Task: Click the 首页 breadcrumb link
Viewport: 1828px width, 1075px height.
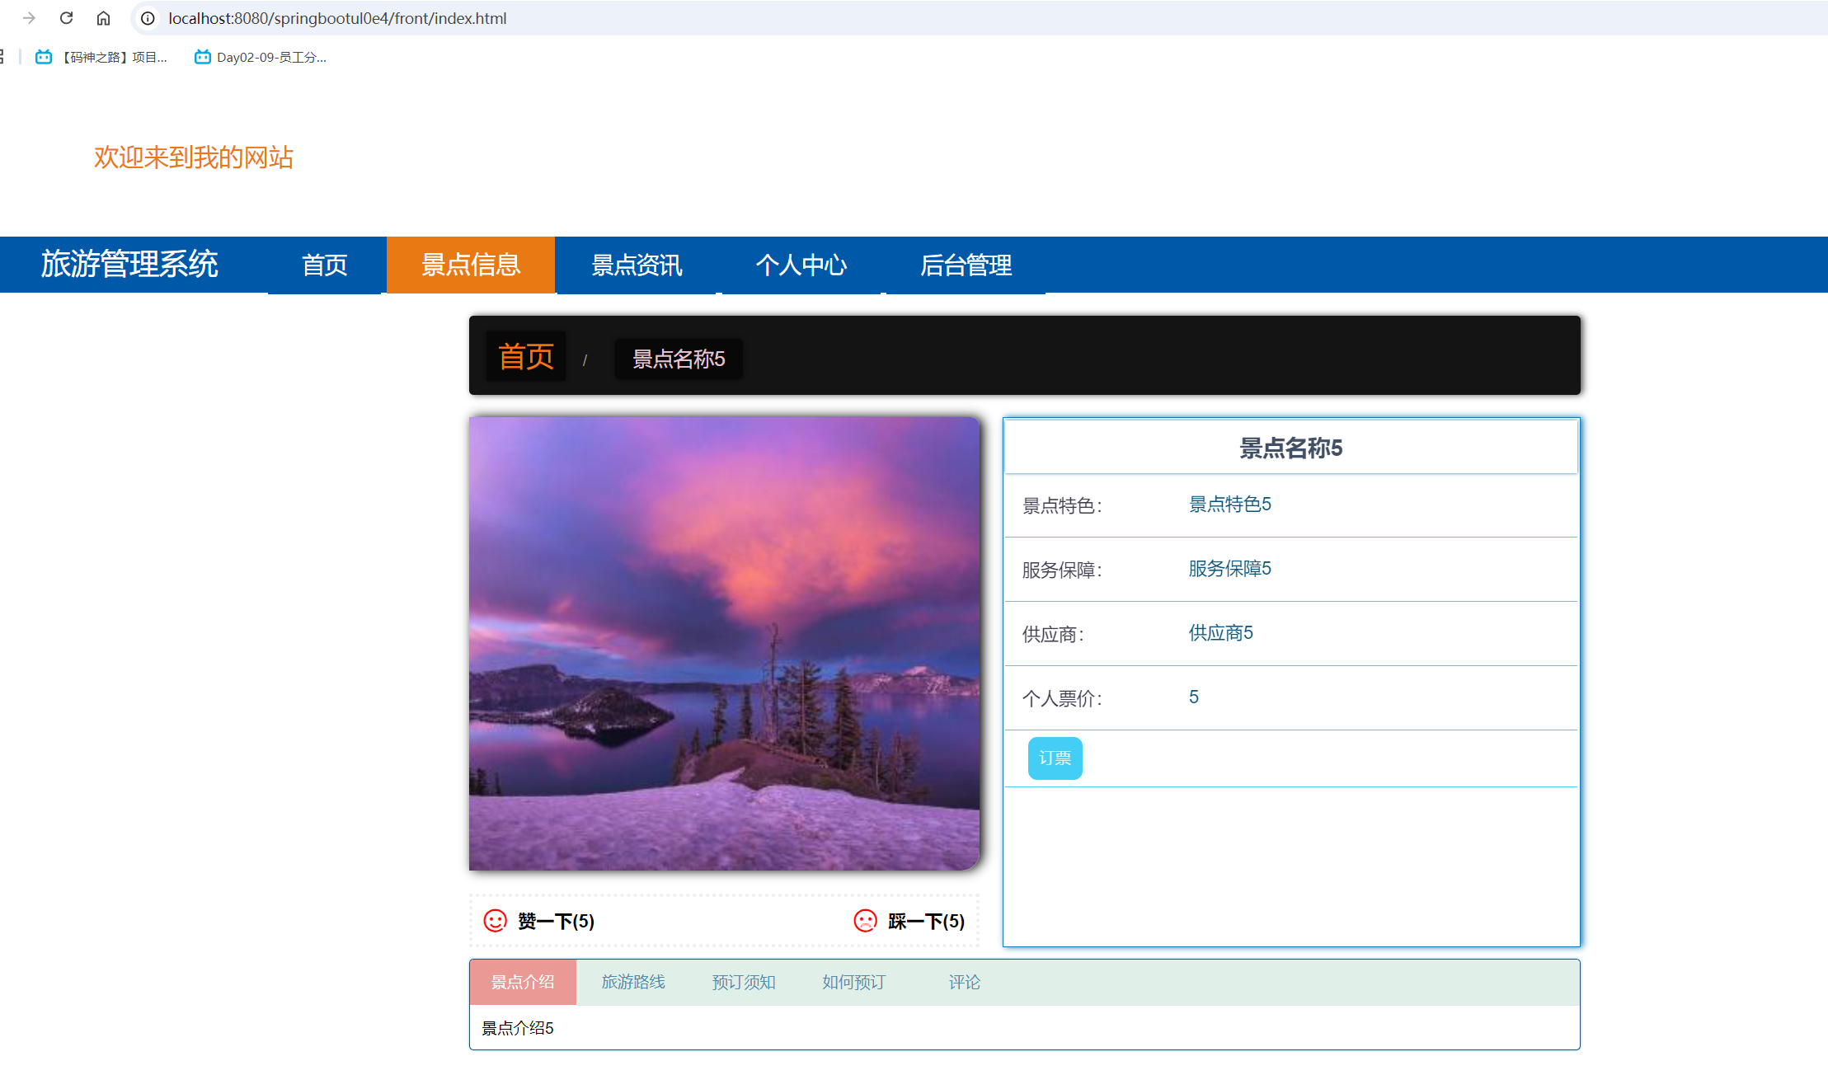Action: point(526,357)
